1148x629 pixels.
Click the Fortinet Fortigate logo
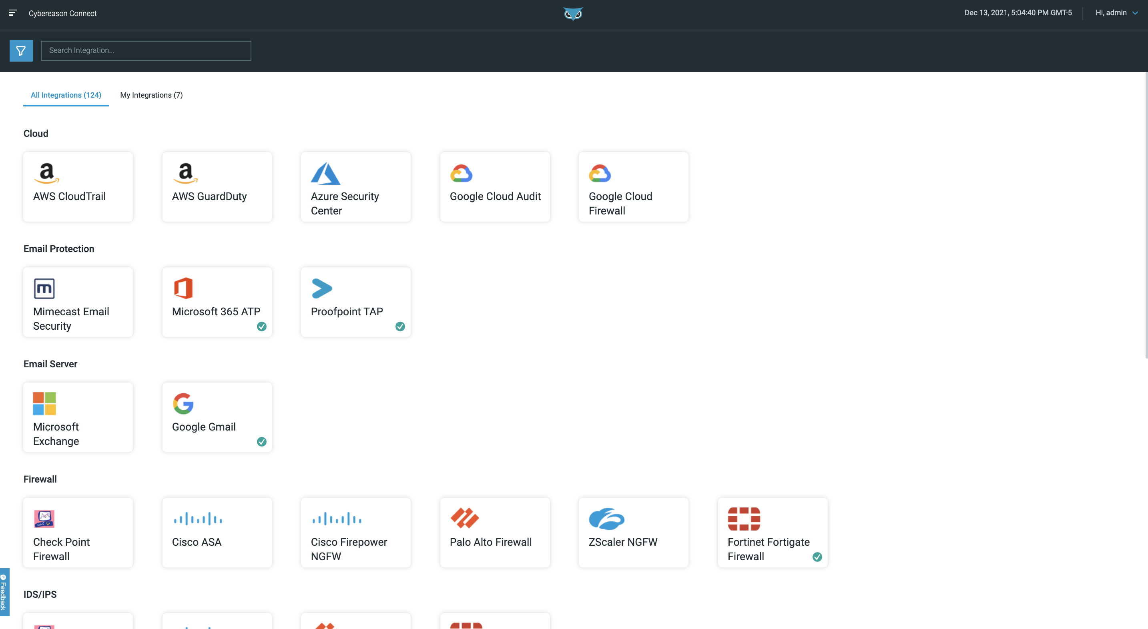pyautogui.click(x=744, y=519)
